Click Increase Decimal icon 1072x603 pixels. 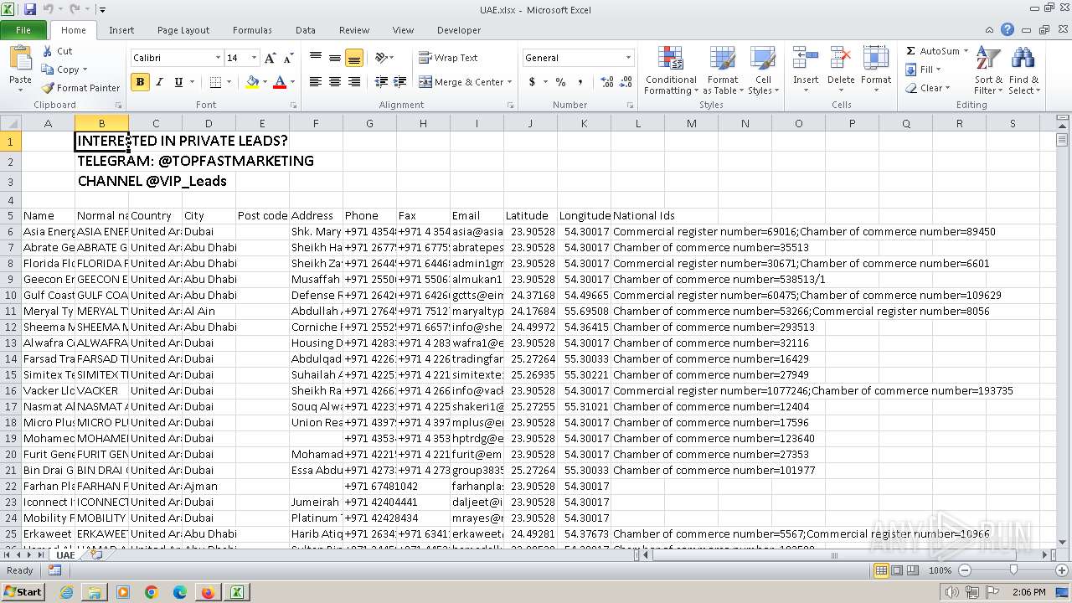pos(606,82)
